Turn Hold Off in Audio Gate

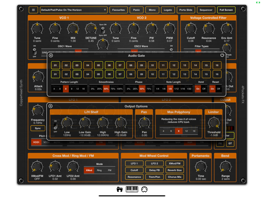(204, 89)
